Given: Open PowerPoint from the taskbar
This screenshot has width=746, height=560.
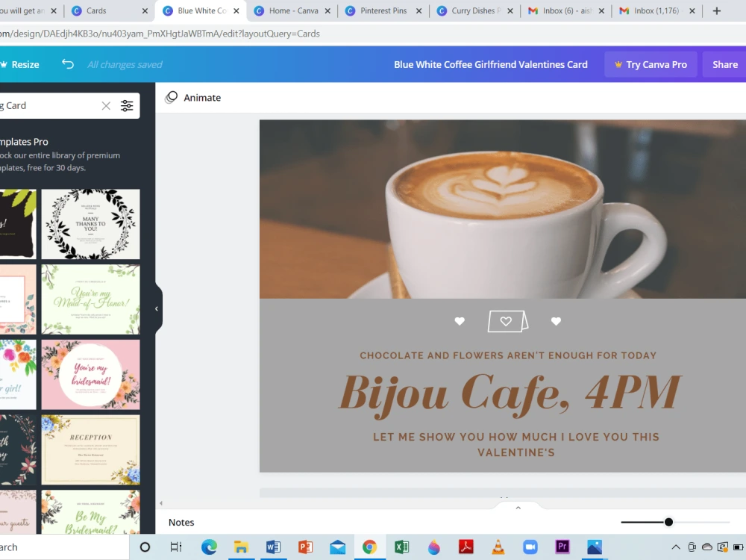Looking at the screenshot, I should [305, 547].
